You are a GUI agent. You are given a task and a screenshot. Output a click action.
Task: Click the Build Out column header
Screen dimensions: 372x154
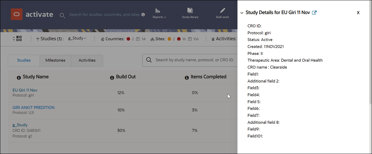126,77
